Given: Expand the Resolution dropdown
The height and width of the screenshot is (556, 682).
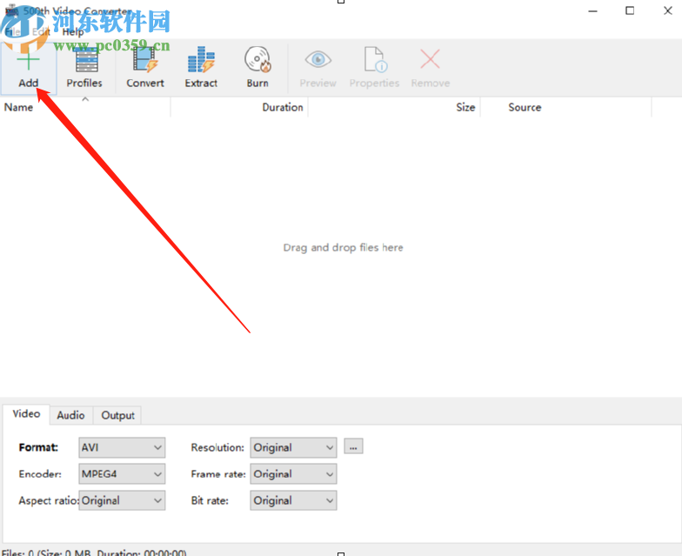Looking at the screenshot, I should (293, 447).
